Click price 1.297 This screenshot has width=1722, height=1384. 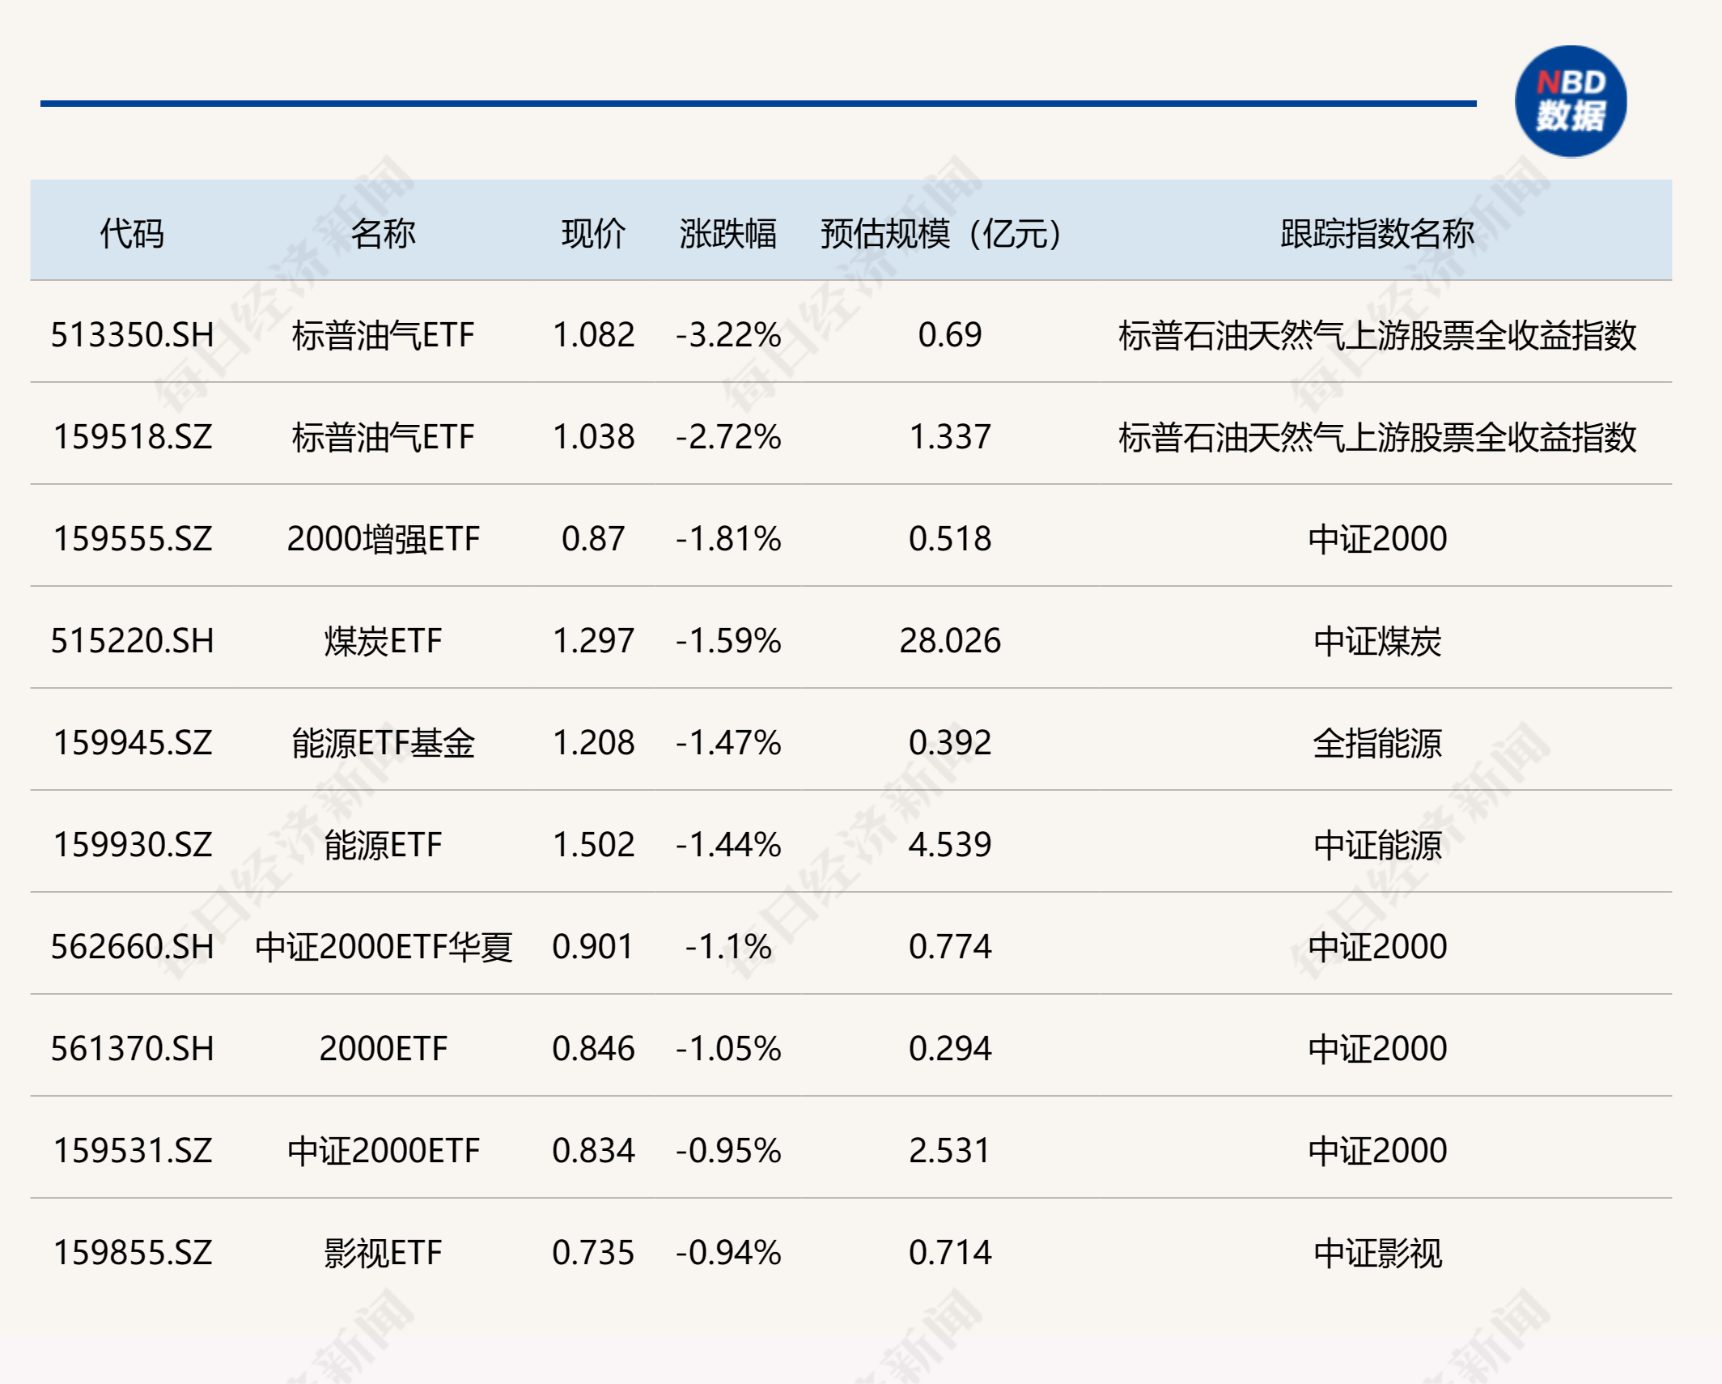click(x=593, y=641)
